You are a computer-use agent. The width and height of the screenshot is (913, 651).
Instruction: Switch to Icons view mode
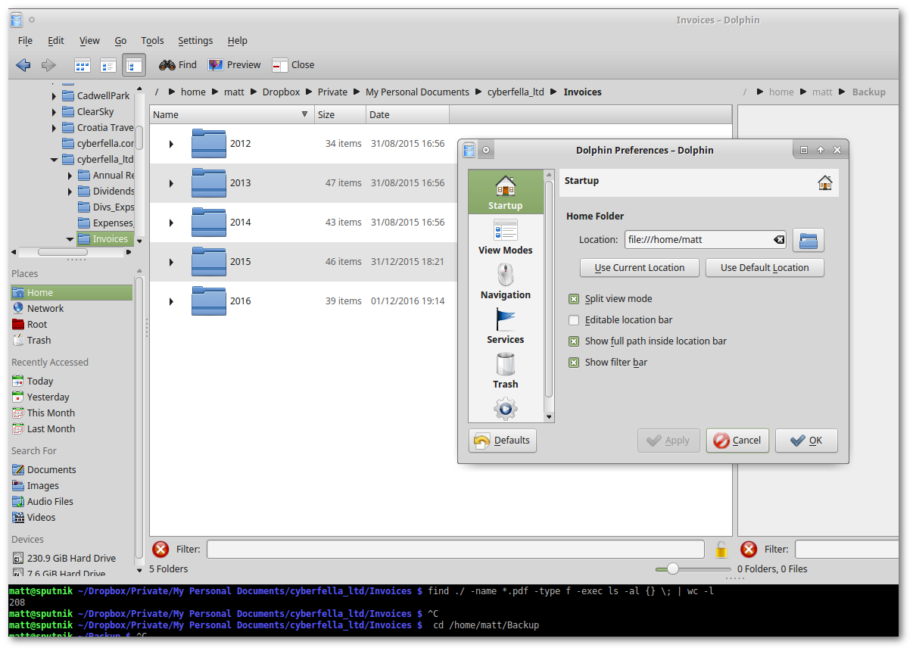click(83, 65)
